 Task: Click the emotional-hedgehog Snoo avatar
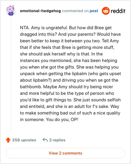pos(10,10)
